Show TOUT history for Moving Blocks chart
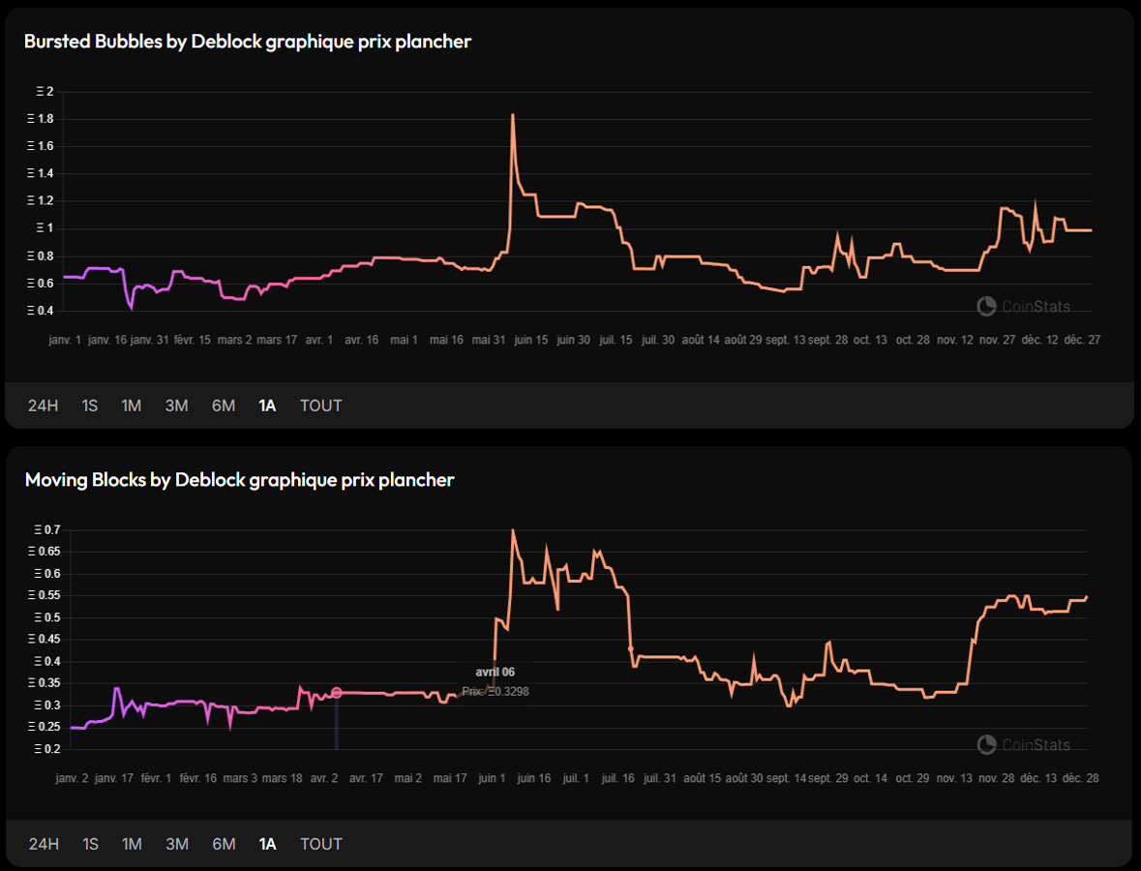The width and height of the screenshot is (1141, 871). coord(320,844)
